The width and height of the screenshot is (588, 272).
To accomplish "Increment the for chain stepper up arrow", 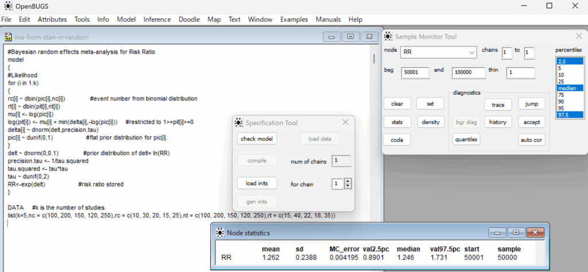I will point(348,181).
